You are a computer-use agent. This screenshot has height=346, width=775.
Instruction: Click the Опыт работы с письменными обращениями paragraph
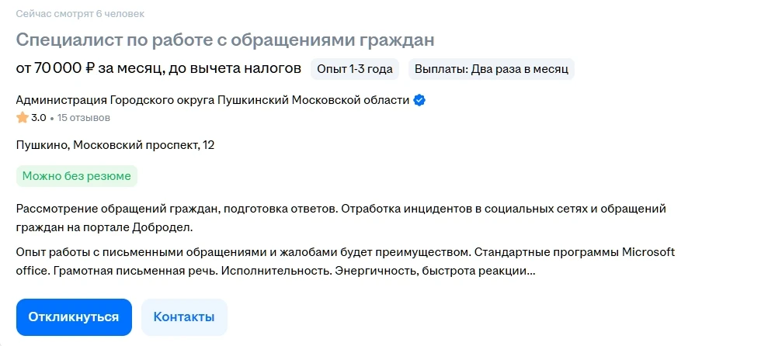click(346, 261)
